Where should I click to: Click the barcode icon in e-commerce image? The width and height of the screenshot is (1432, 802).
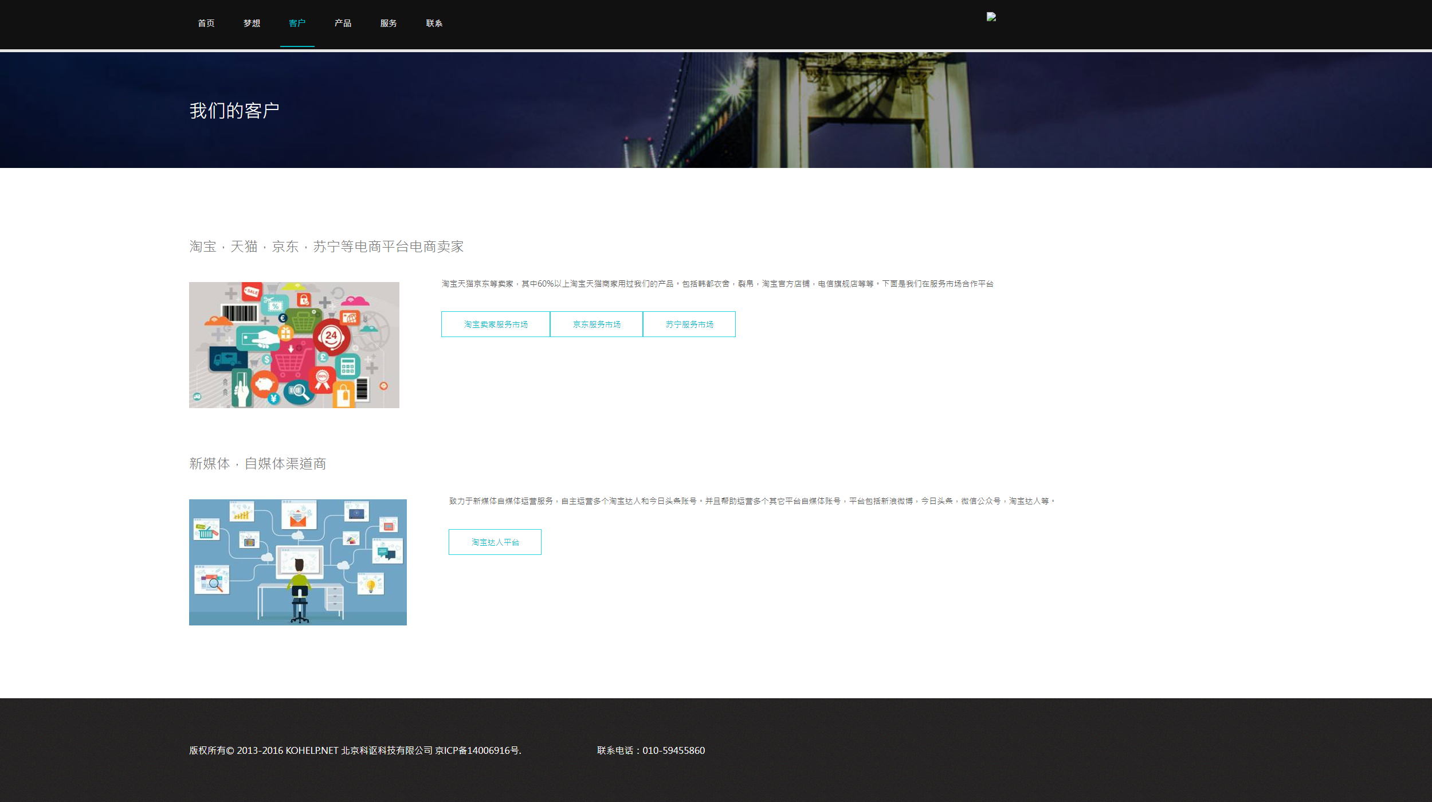[x=240, y=314]
